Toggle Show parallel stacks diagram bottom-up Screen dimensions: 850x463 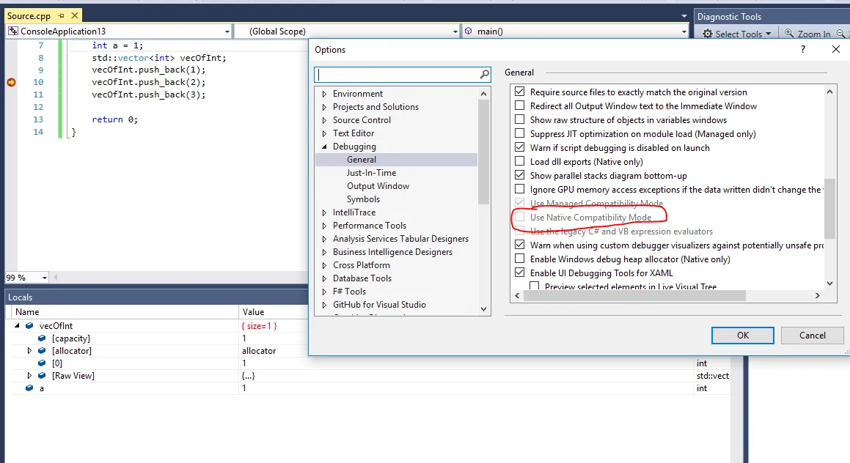tap(519, 175)
